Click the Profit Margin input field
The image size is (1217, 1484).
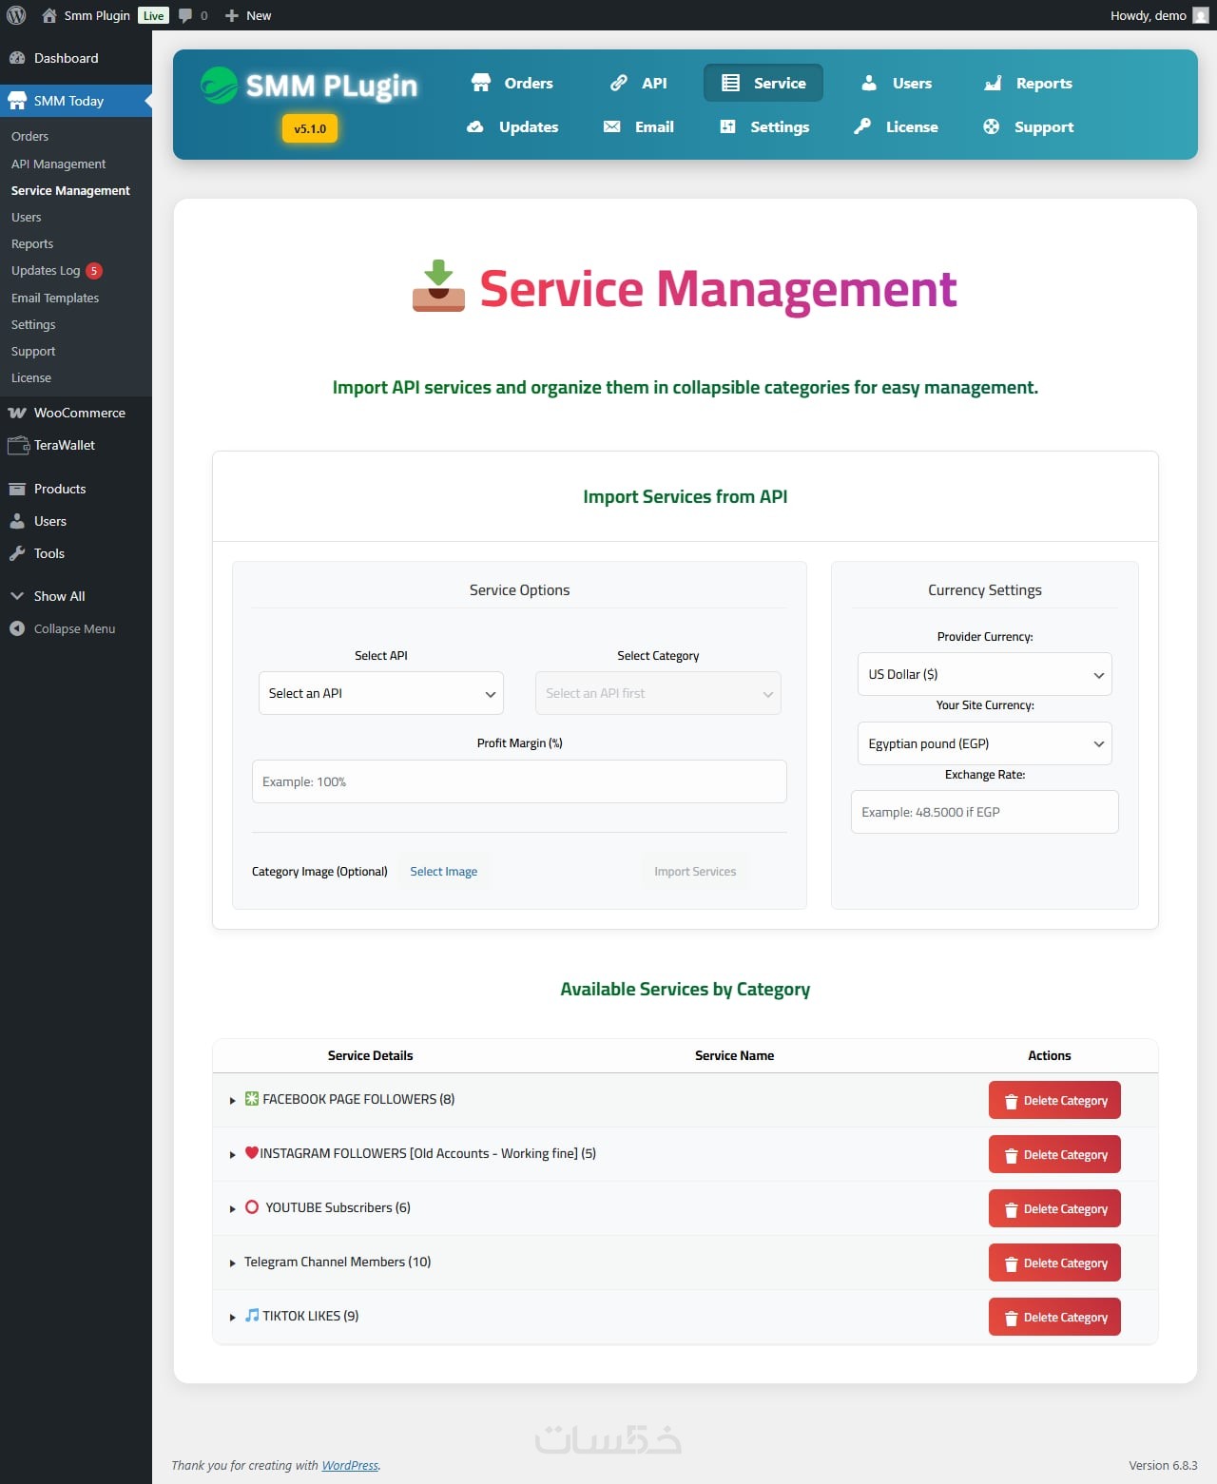click(519, 781)
